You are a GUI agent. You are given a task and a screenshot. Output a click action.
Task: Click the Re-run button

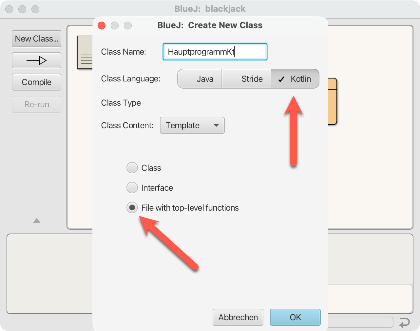point(36,104)
